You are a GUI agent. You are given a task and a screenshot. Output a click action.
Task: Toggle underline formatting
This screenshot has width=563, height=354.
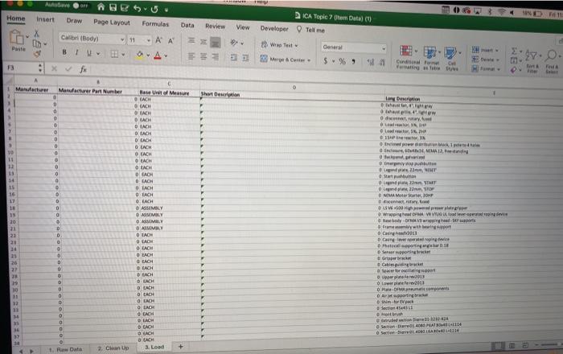[88, 53]
